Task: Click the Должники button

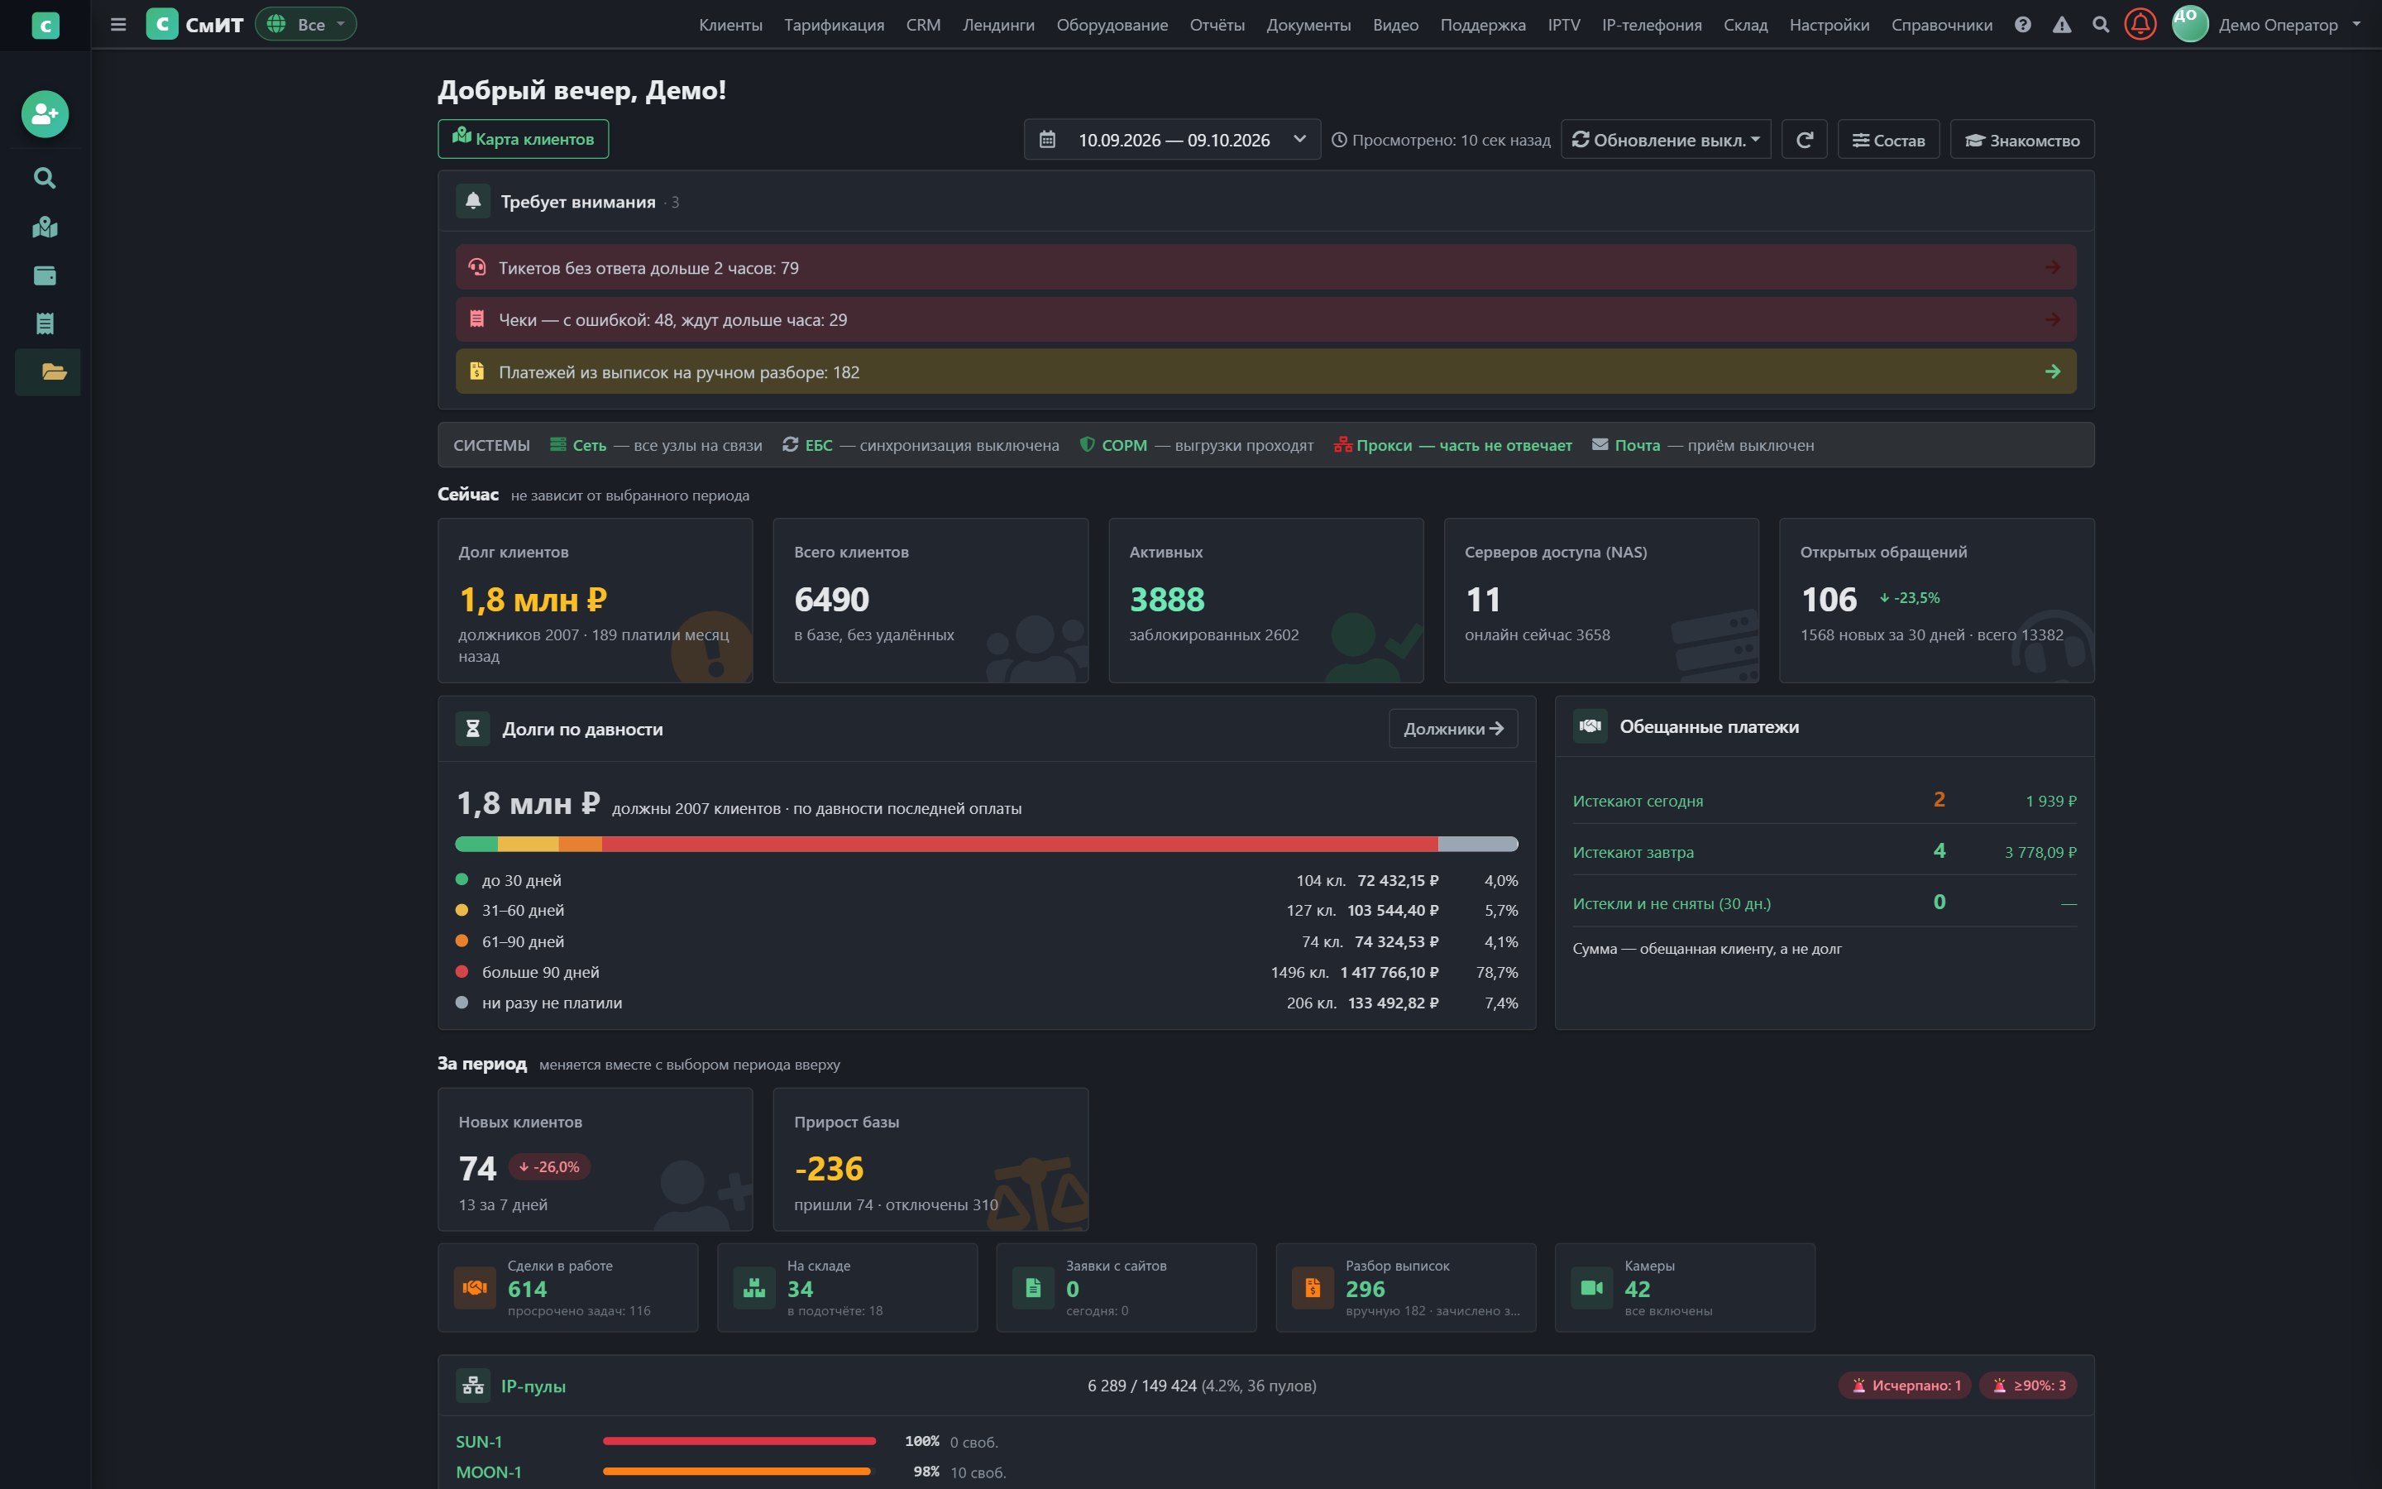Action: [1453, 729]
